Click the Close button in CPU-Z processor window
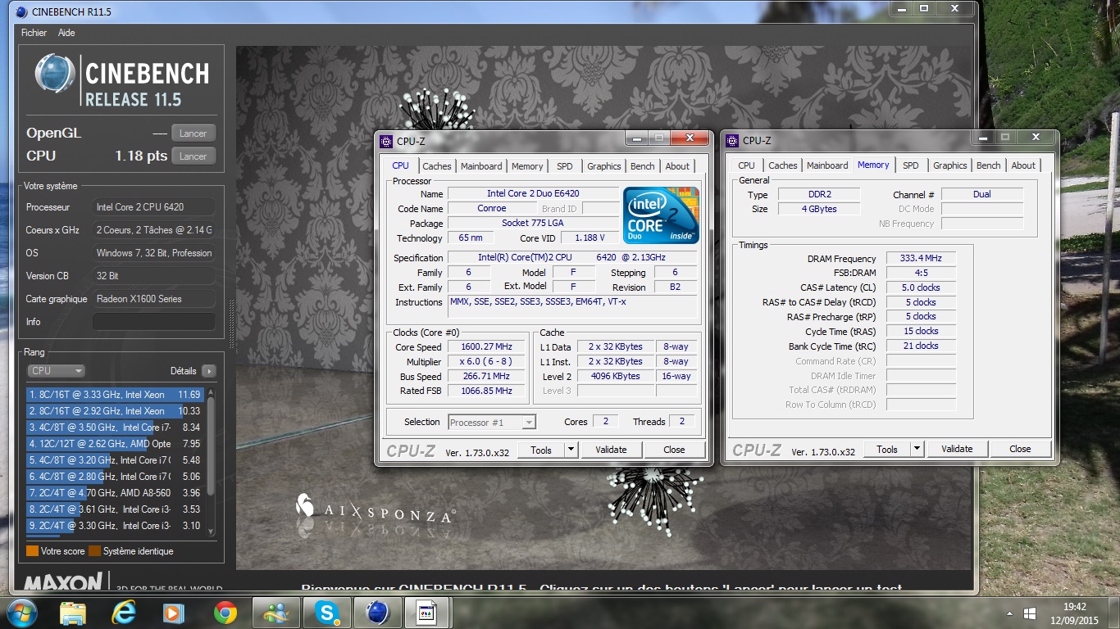The height and width of the screenshot is (629, 1120). point(674,450)
